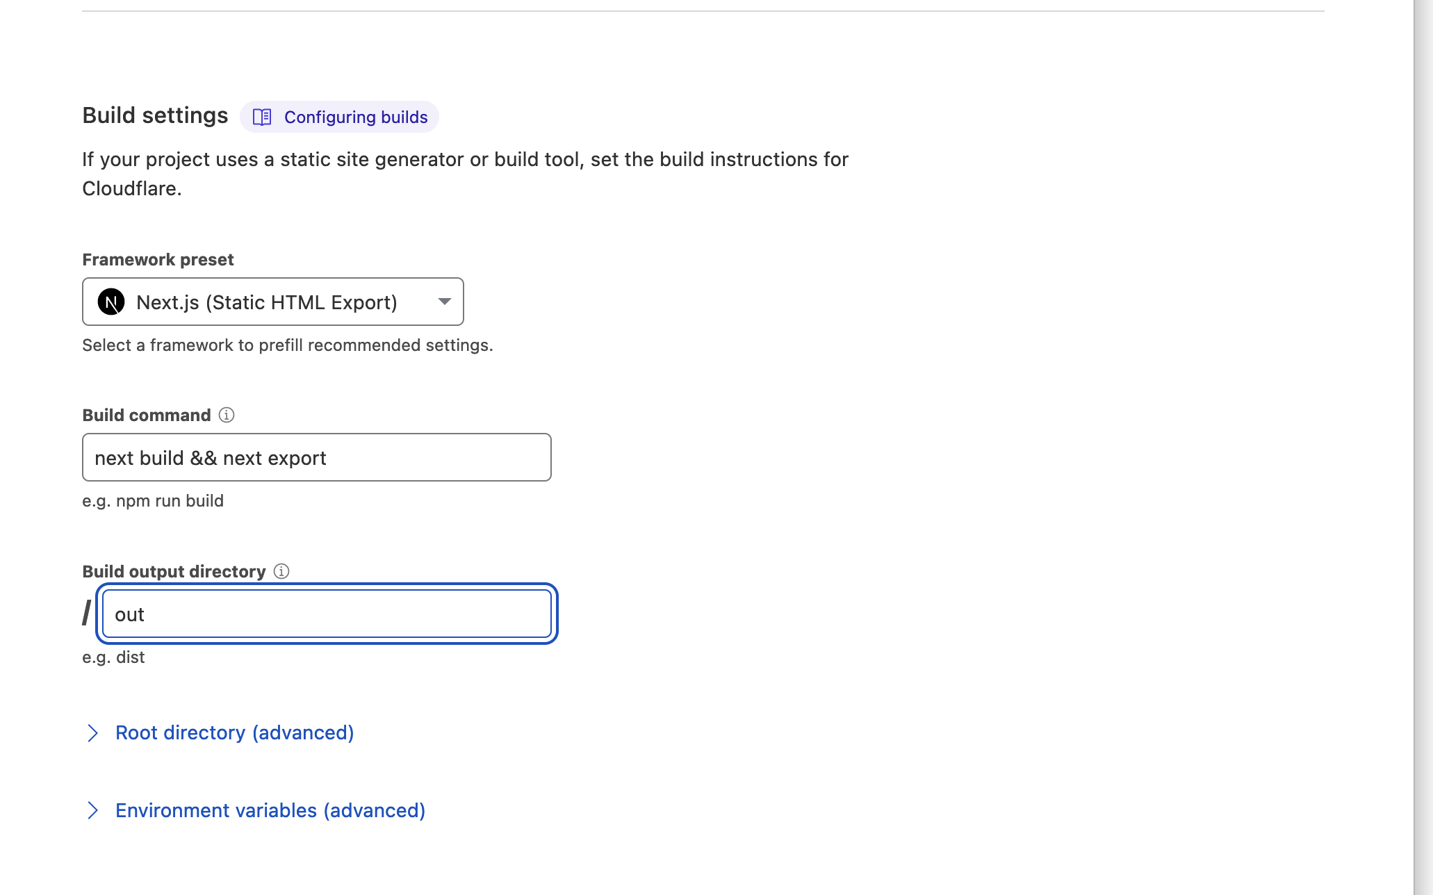Click the page scrollbar on the right edge
1433x895 pixels.
(1423, 445)
